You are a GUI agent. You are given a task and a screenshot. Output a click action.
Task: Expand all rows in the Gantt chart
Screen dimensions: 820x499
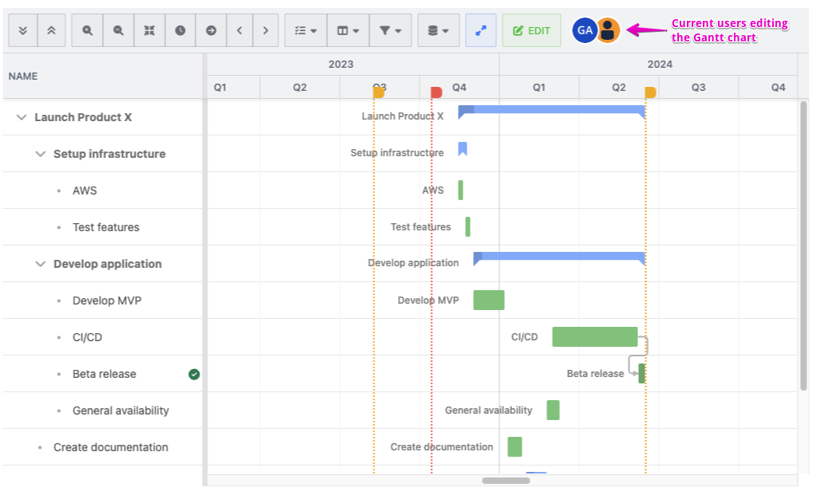click(x=22, y=30)
